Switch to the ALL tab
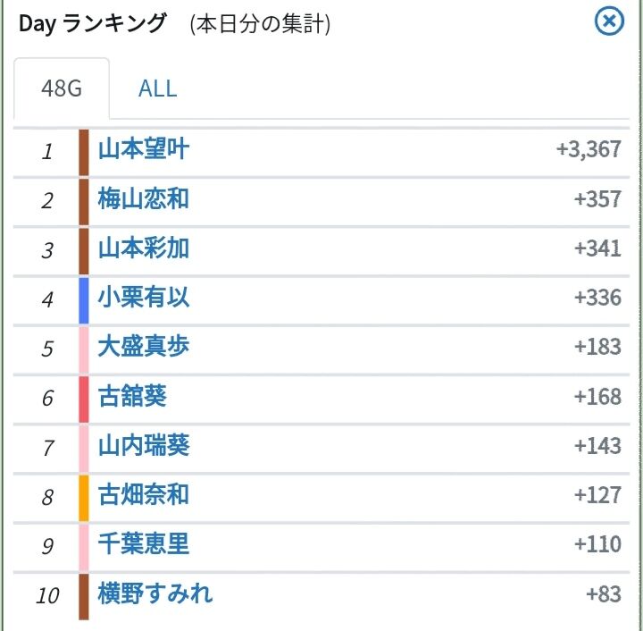The width and height of the screenshot is (643, 631). 157,88
